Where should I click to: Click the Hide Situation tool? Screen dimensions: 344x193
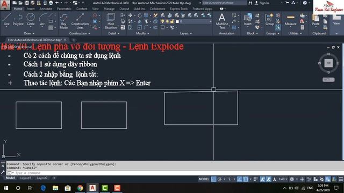(111, 21)
